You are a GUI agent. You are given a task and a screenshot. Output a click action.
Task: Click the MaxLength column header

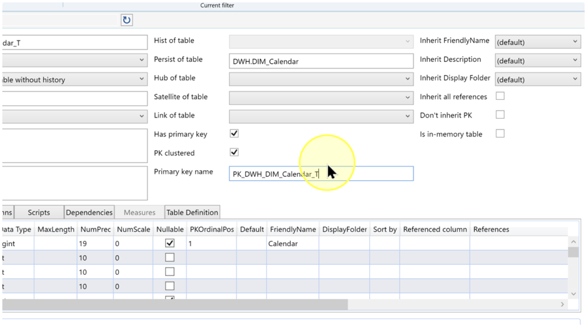(x=56, y=229)
